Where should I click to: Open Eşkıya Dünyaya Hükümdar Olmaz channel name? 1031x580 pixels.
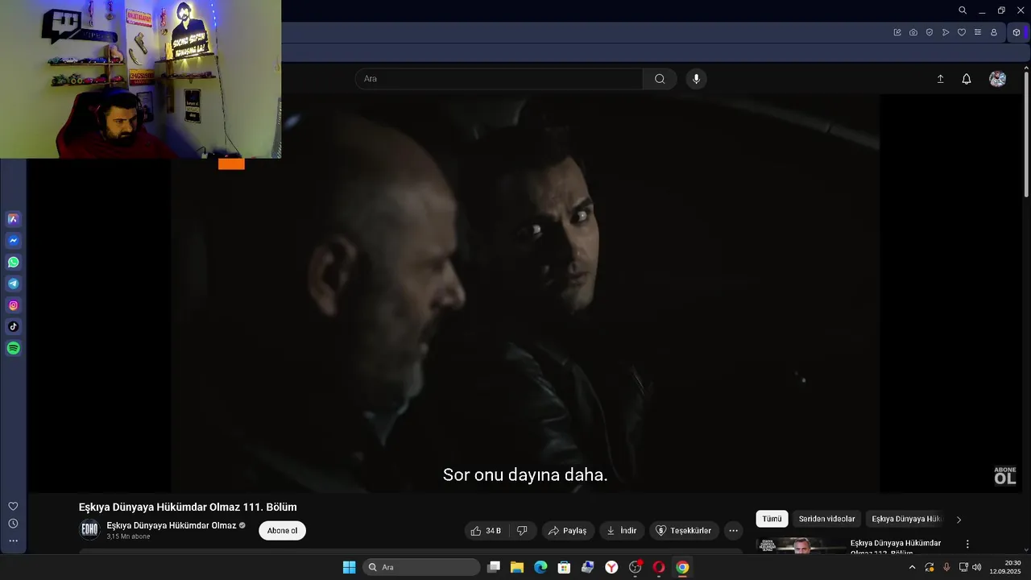[172, 525]
